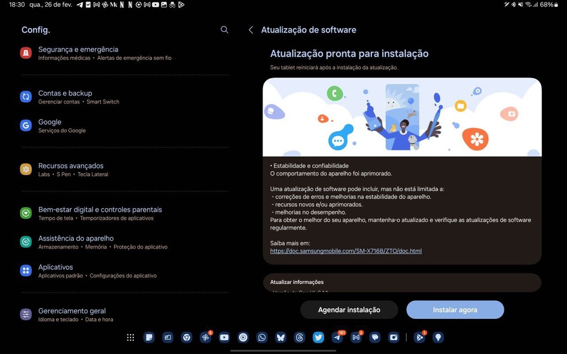
Task: Open the second taskbar app after Notes
Action: [x=168, y=338]
